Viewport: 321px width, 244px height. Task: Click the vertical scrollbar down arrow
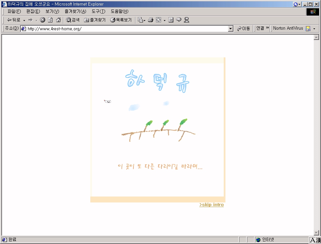316,233
